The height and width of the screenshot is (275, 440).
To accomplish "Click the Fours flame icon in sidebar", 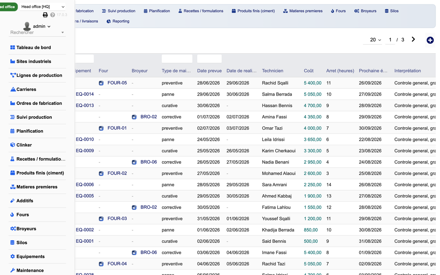I will pos(12,215).
